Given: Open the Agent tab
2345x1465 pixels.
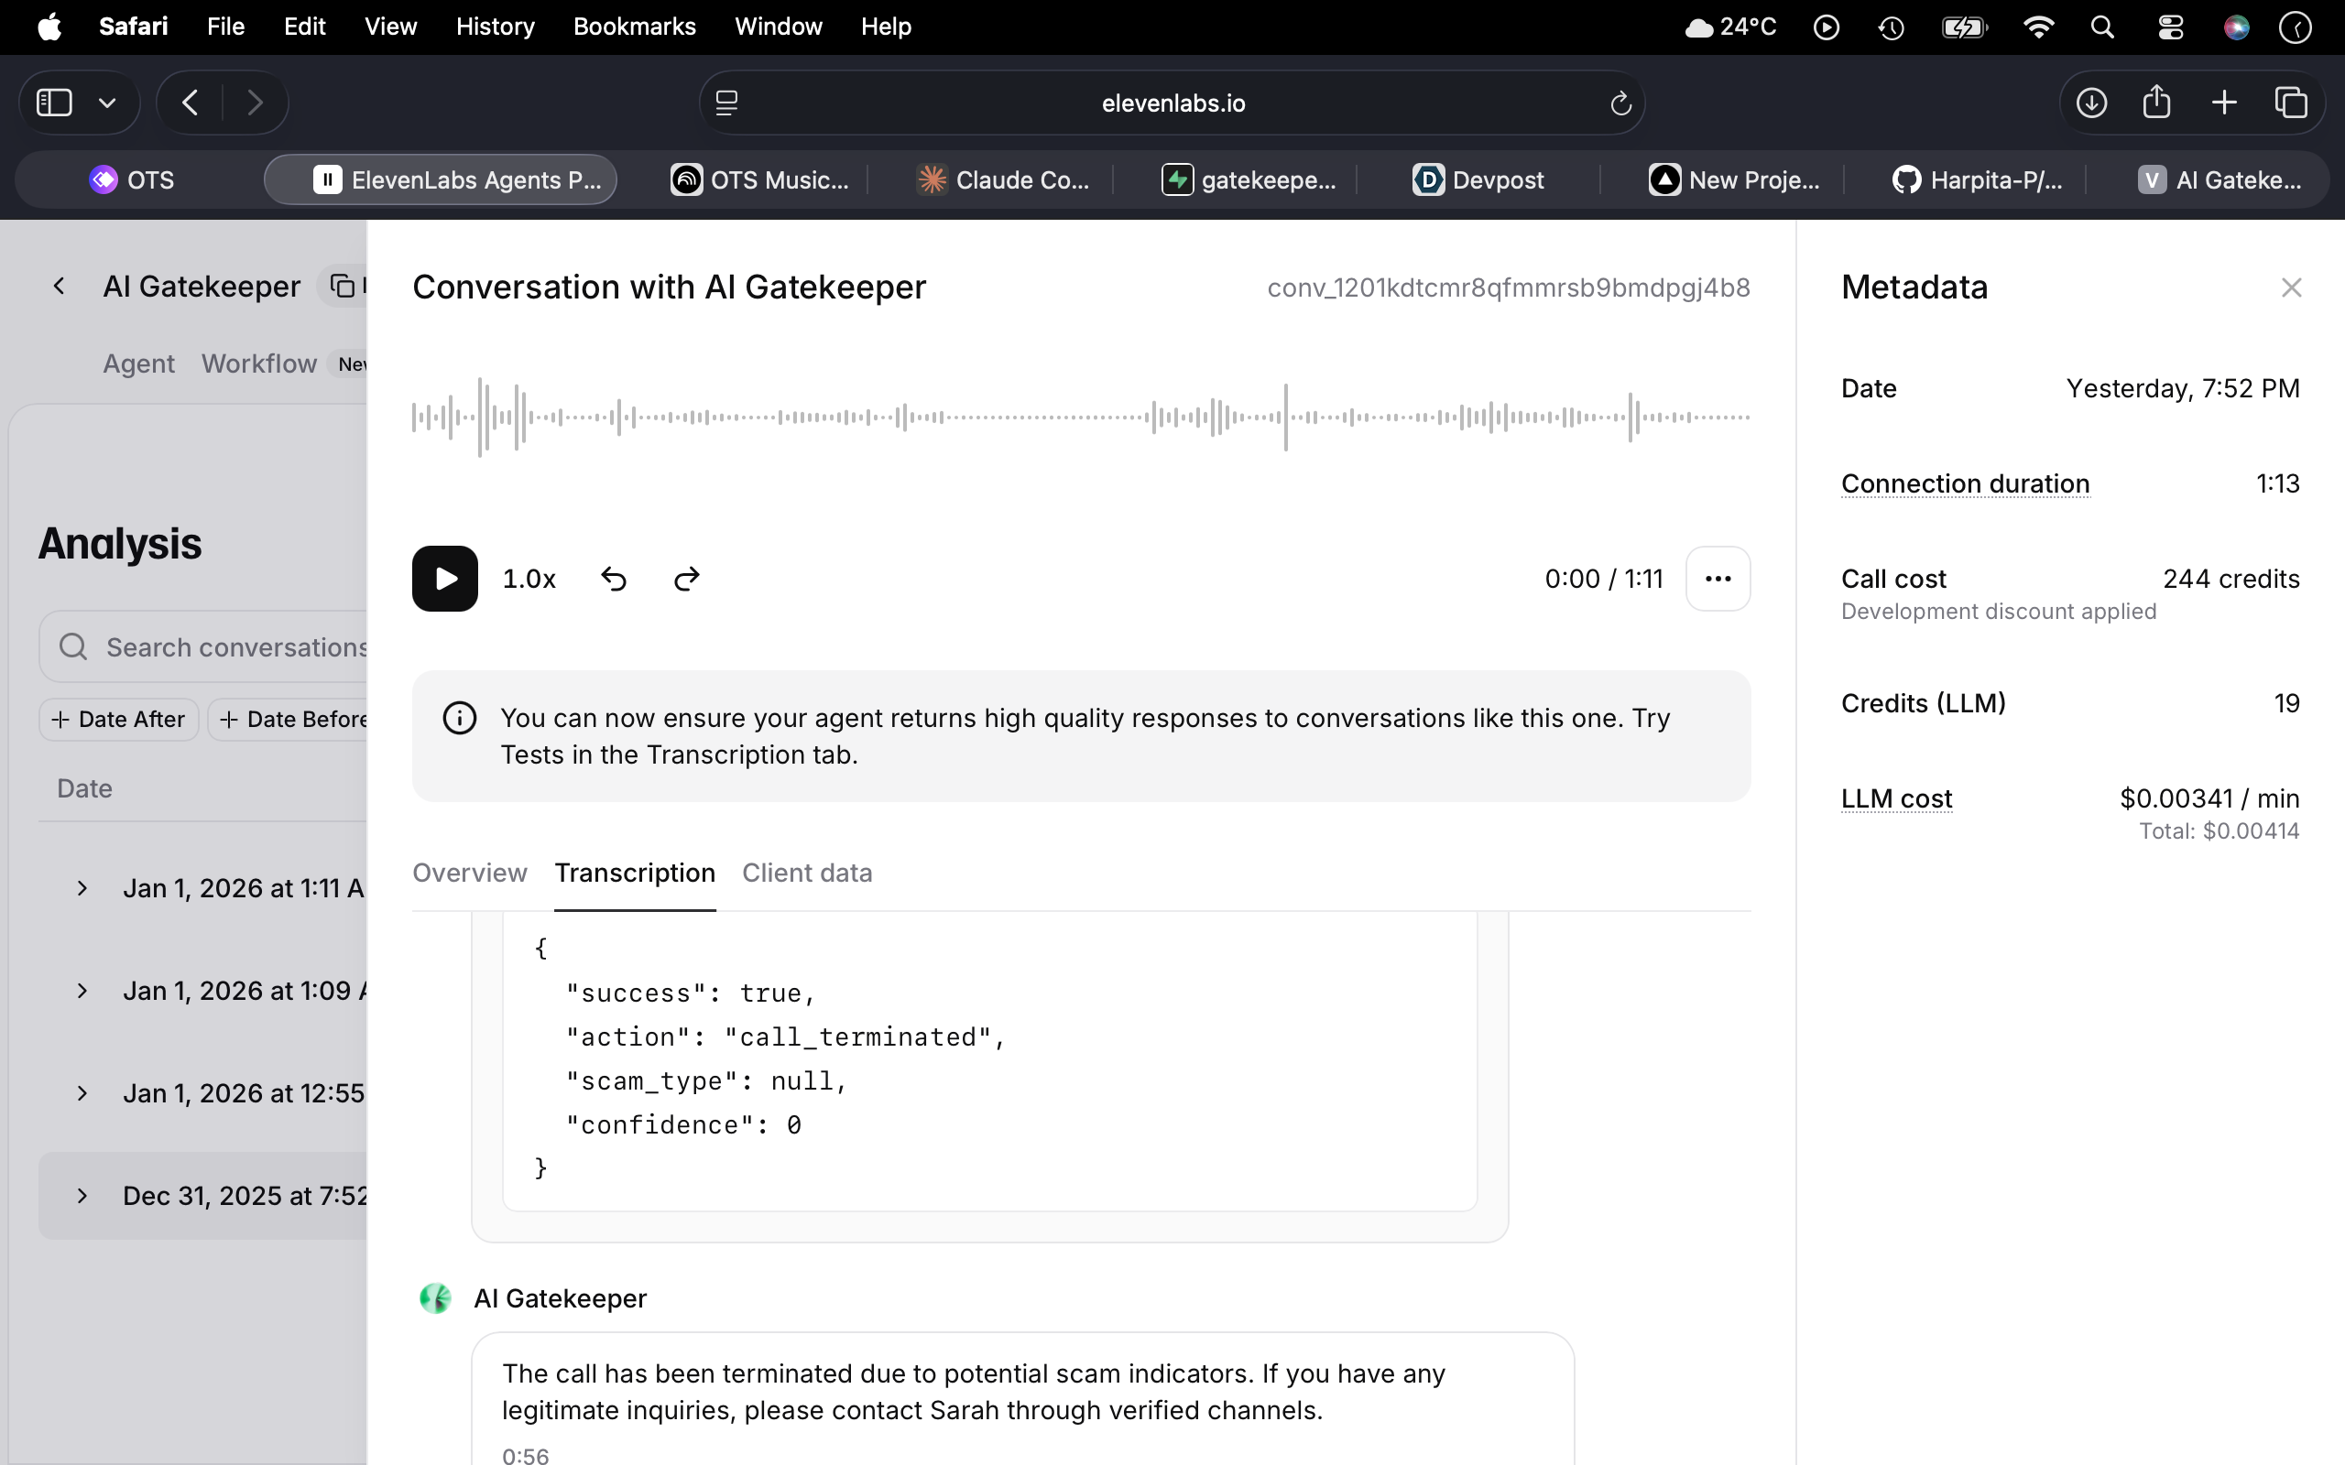Looking at the screenshot, I should point(138,364).
